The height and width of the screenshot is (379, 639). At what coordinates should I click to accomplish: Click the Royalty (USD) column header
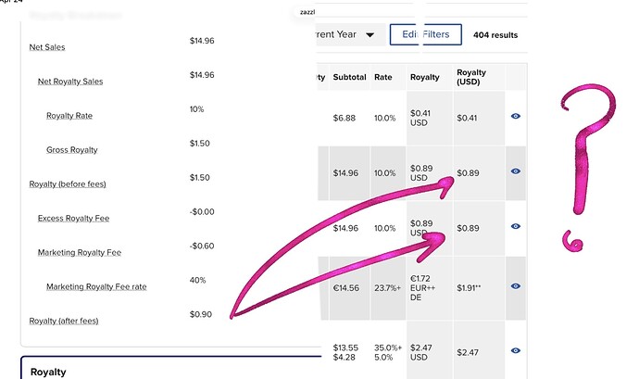(x=471, y=77)
